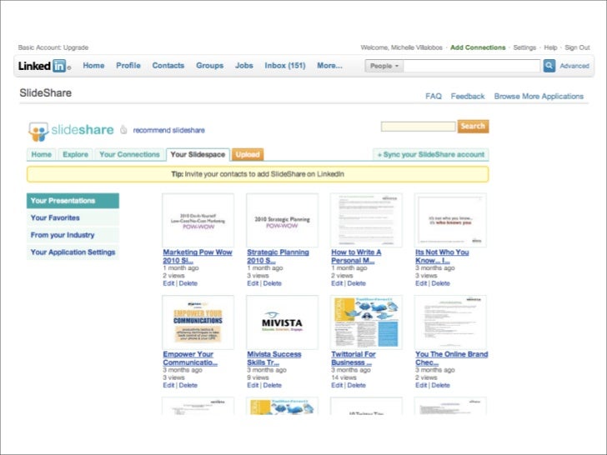Viewport: 607px width, 455px height.
Task: Click the Advanced search link
Action: pyautogui.click(x=574, y=66)
